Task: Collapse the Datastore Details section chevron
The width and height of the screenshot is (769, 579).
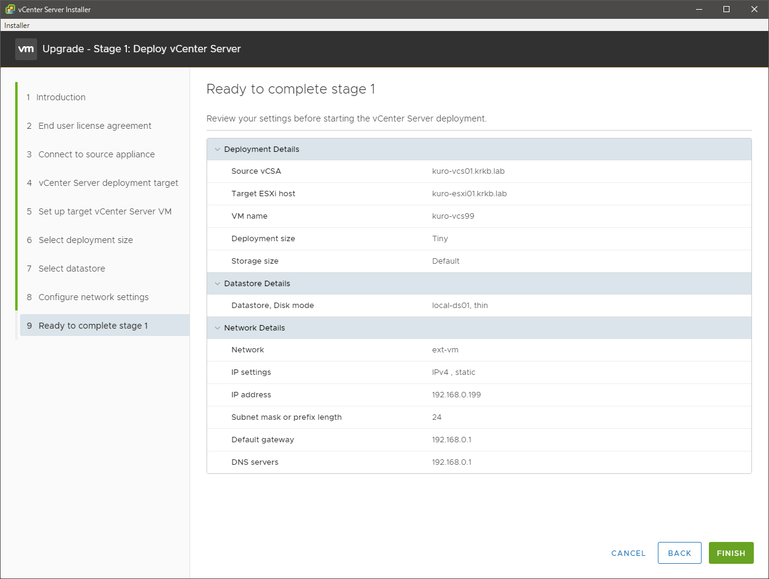Action: (217, 284)
